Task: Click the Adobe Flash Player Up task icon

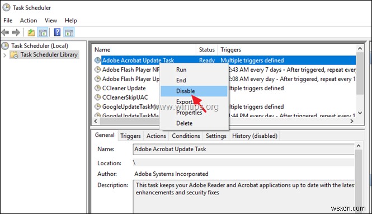Action: pyautogui.click(x=97, y=78)
